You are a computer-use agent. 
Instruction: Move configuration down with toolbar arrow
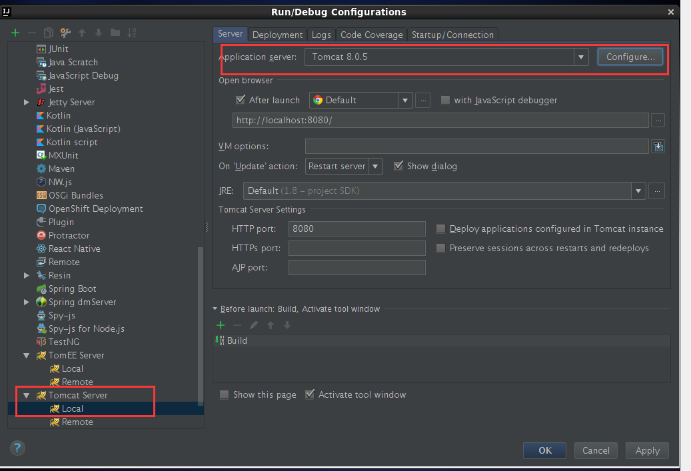tap(99, 33)
